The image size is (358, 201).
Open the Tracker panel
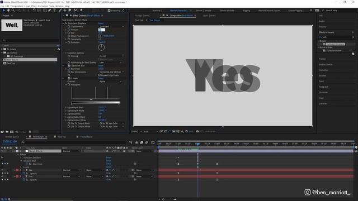(x=322, y=59)
